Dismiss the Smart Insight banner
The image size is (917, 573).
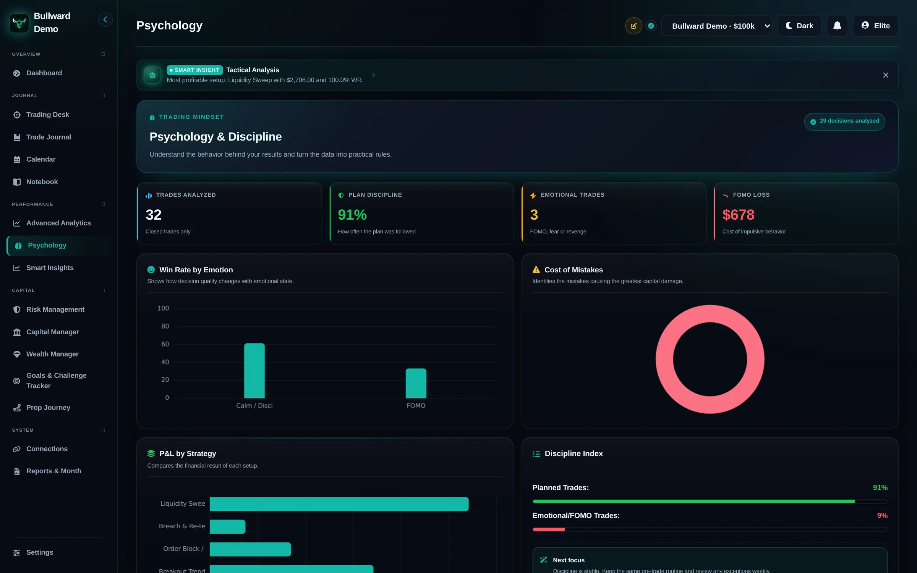885,75
